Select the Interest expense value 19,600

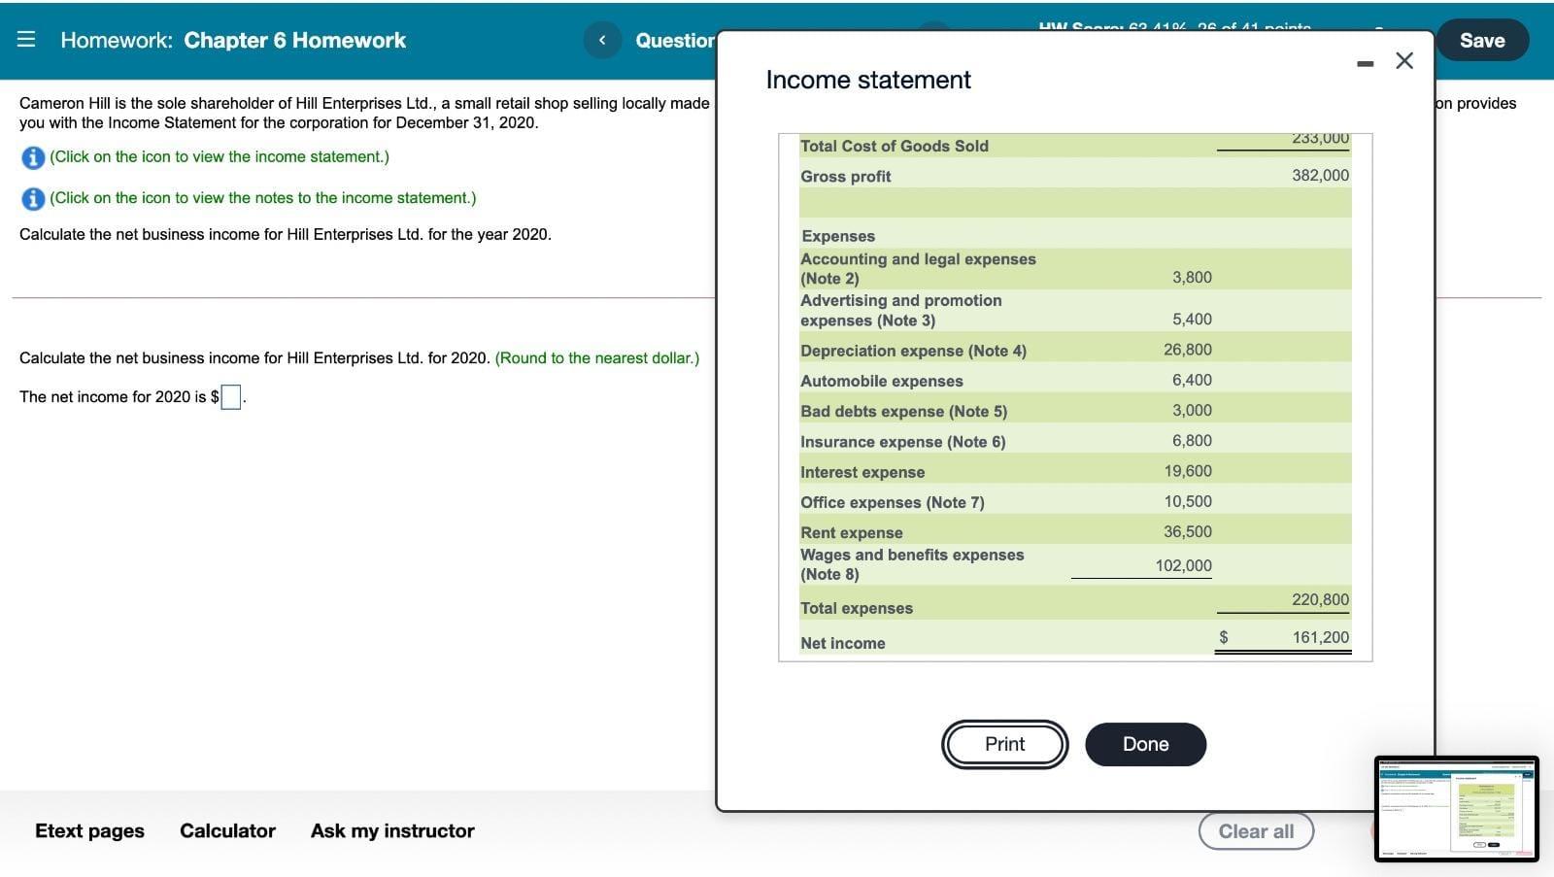coord(1188,471)
